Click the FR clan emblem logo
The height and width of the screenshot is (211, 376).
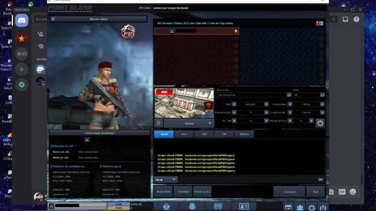pos(128,32)
